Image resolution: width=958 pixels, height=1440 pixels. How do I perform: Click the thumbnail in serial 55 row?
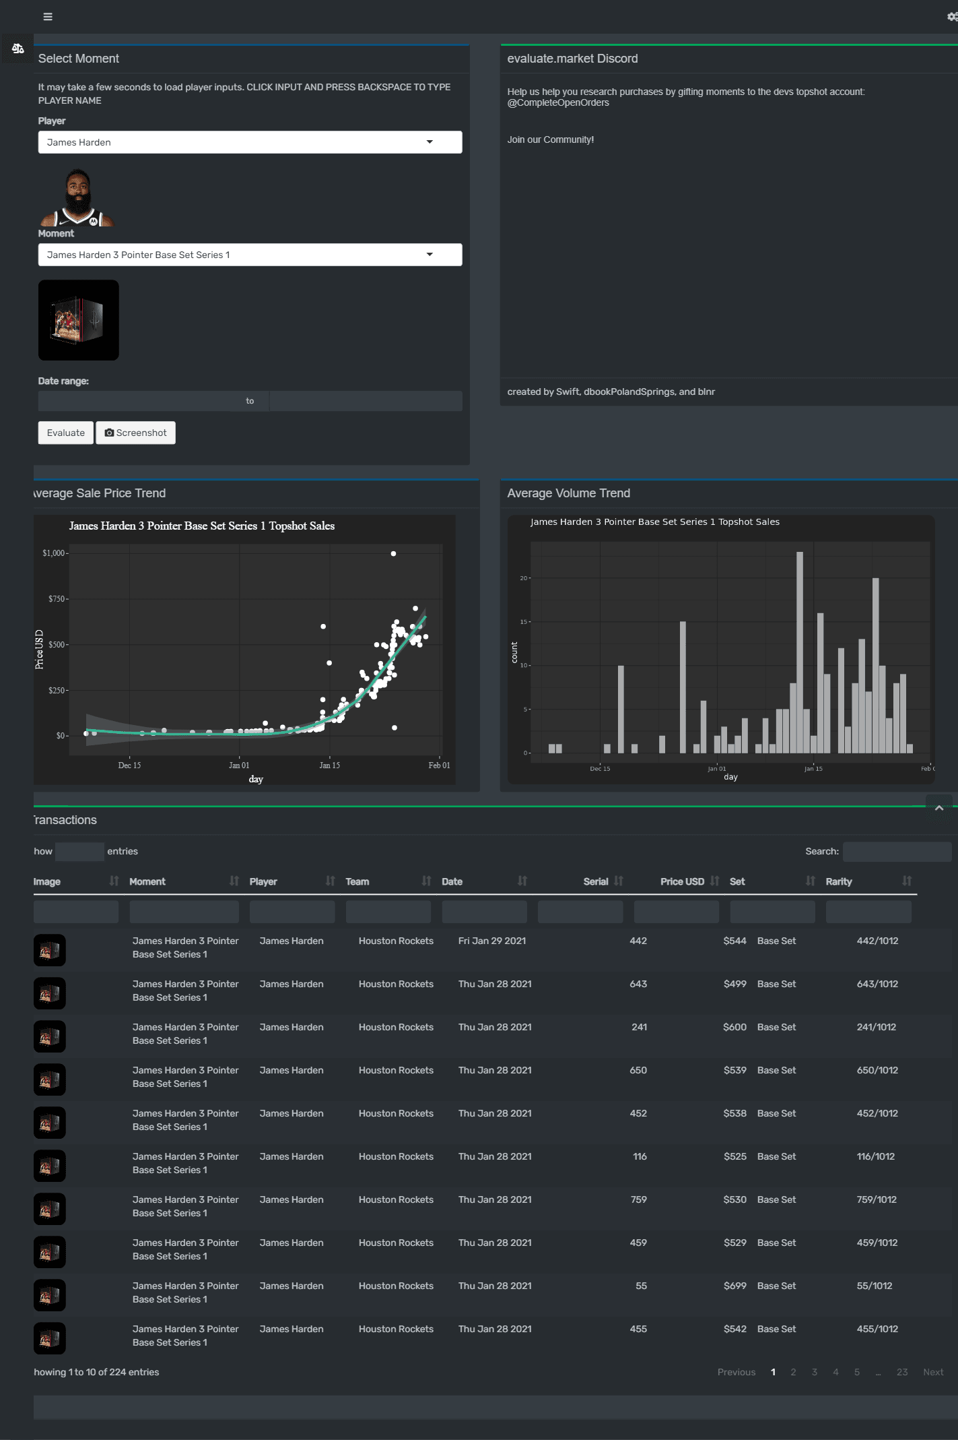pyautogui.click(x=50, y=1295)
